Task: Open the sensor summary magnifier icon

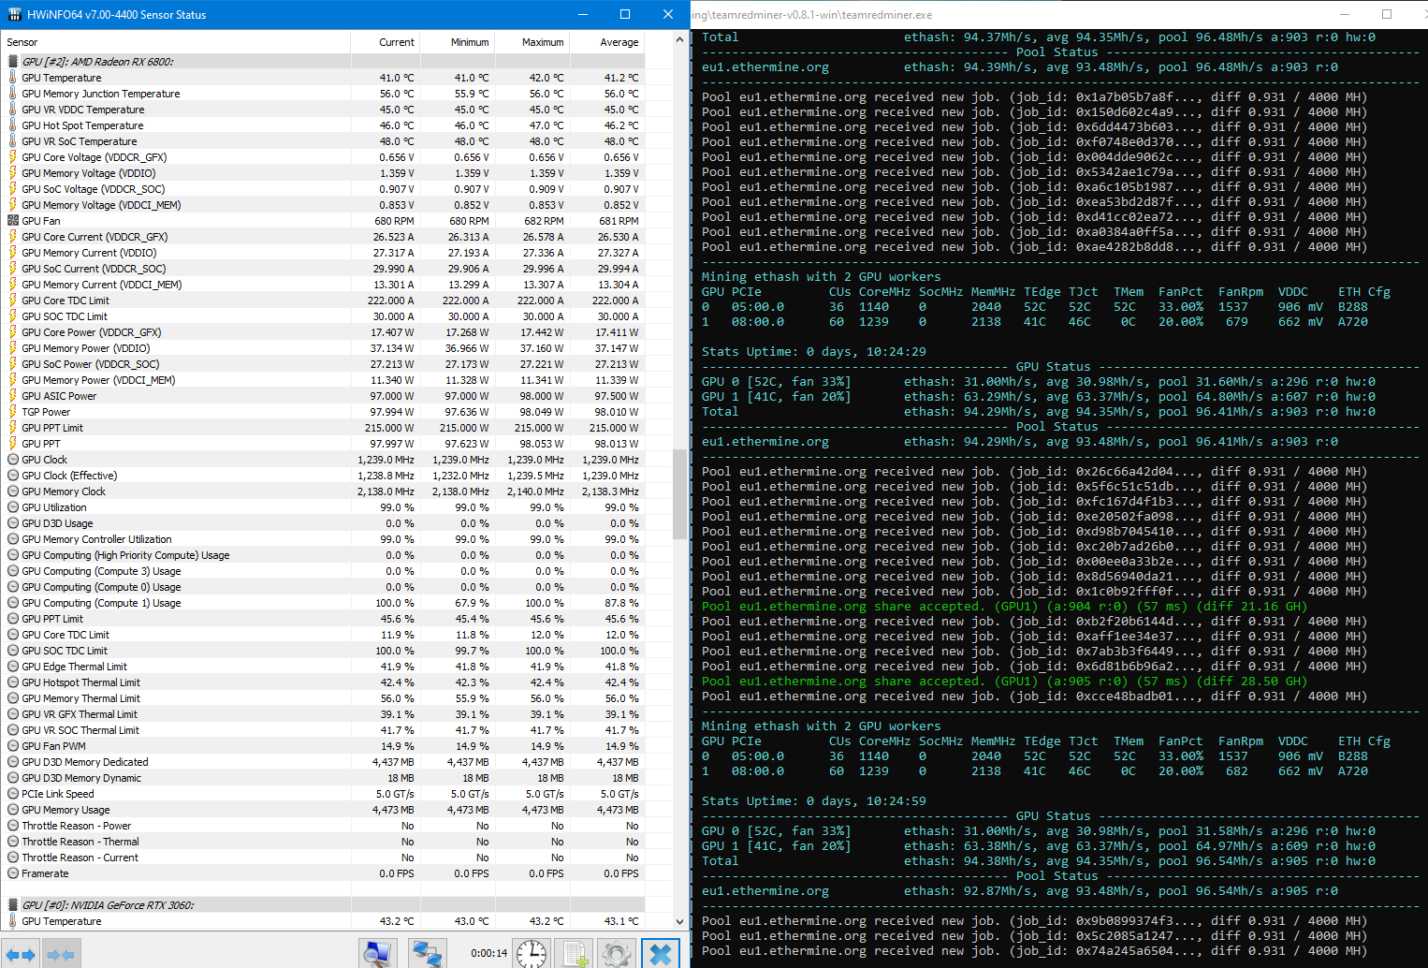Action: tap(378, 954)
